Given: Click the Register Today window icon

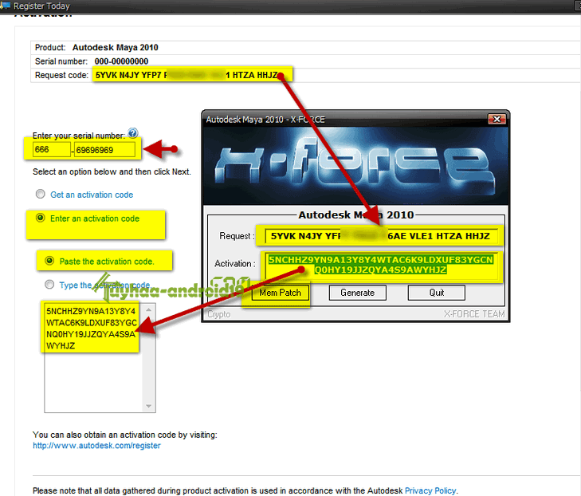Looking at the screenshot, I should [6, 6].
